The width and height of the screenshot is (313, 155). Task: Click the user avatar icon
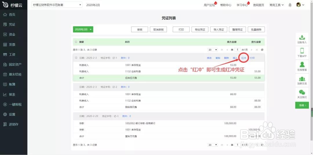(x=299, y=5)
